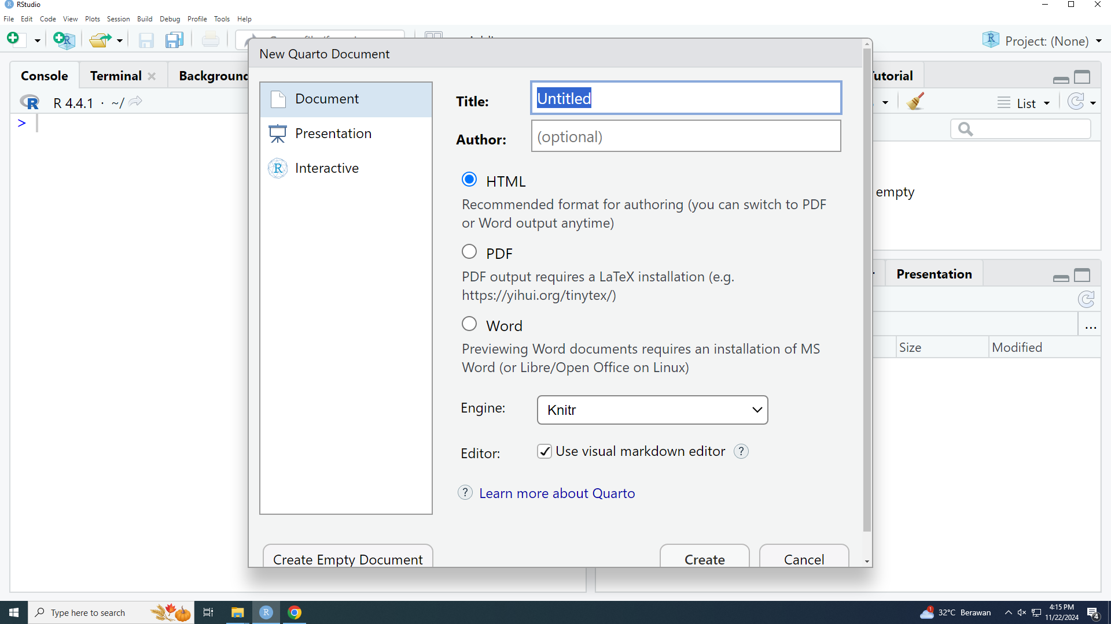Click the Open file folder icon
This screenshot has width=1111, height=624.
[x=100, y=40]
